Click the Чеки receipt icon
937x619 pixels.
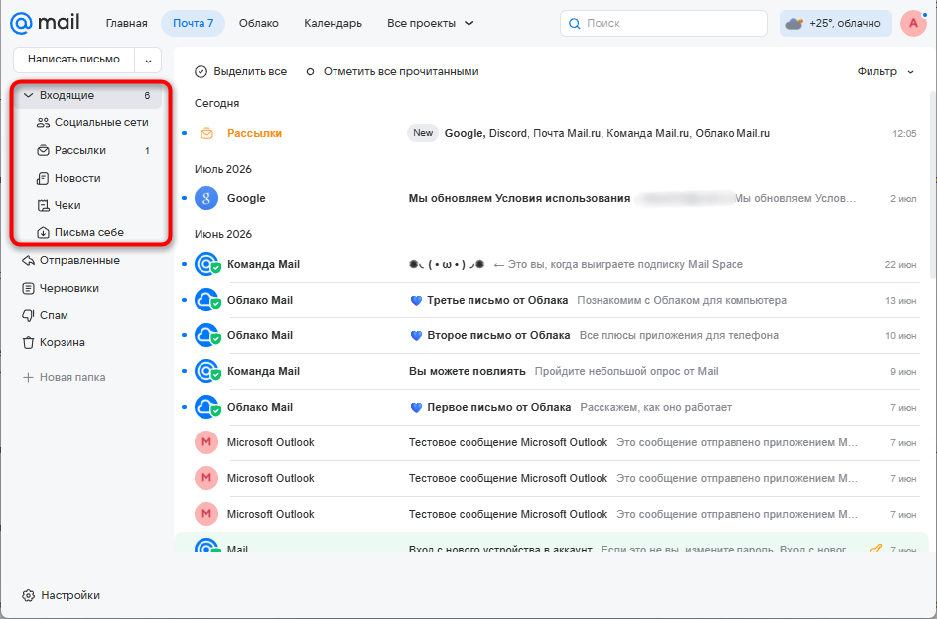pyautogui.click(x=43, y=205)
